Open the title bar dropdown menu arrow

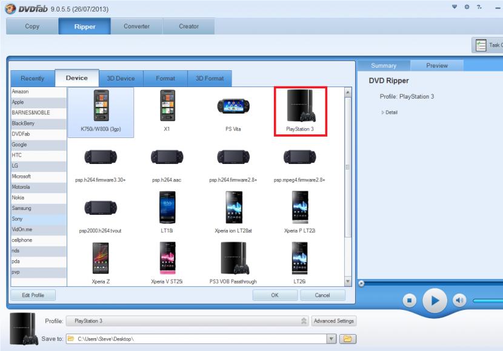tap(455, 7)
